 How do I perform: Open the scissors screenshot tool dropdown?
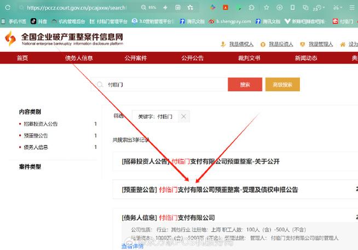click(337, 8)
